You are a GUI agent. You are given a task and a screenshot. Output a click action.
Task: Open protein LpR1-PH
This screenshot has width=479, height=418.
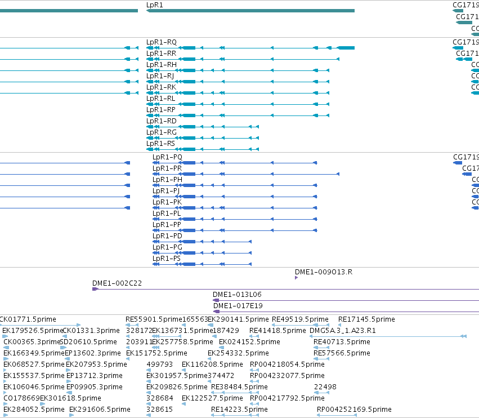(167, 180)
